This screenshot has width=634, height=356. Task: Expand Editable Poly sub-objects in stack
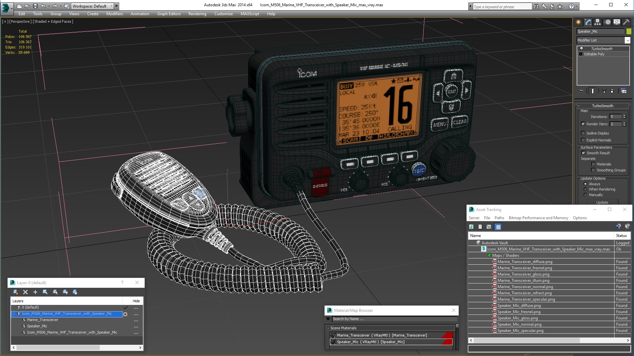(581, 54)
